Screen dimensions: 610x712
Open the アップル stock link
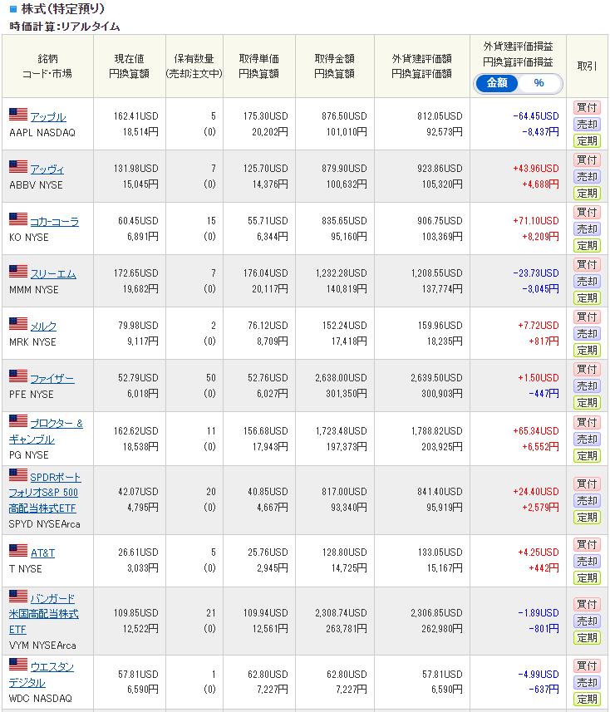(x=48, y=117)
